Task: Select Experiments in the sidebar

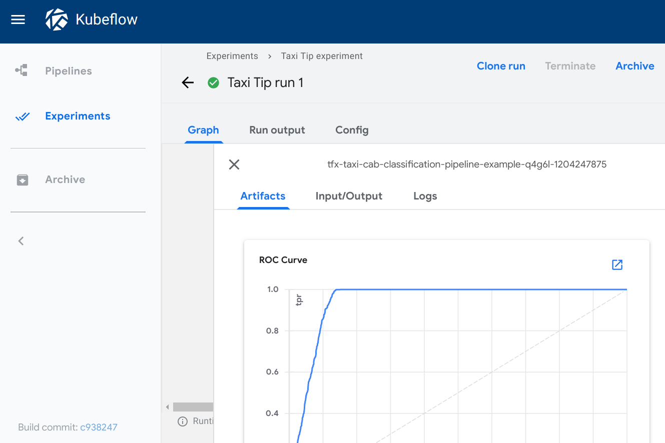Action: tap(78, 115)
